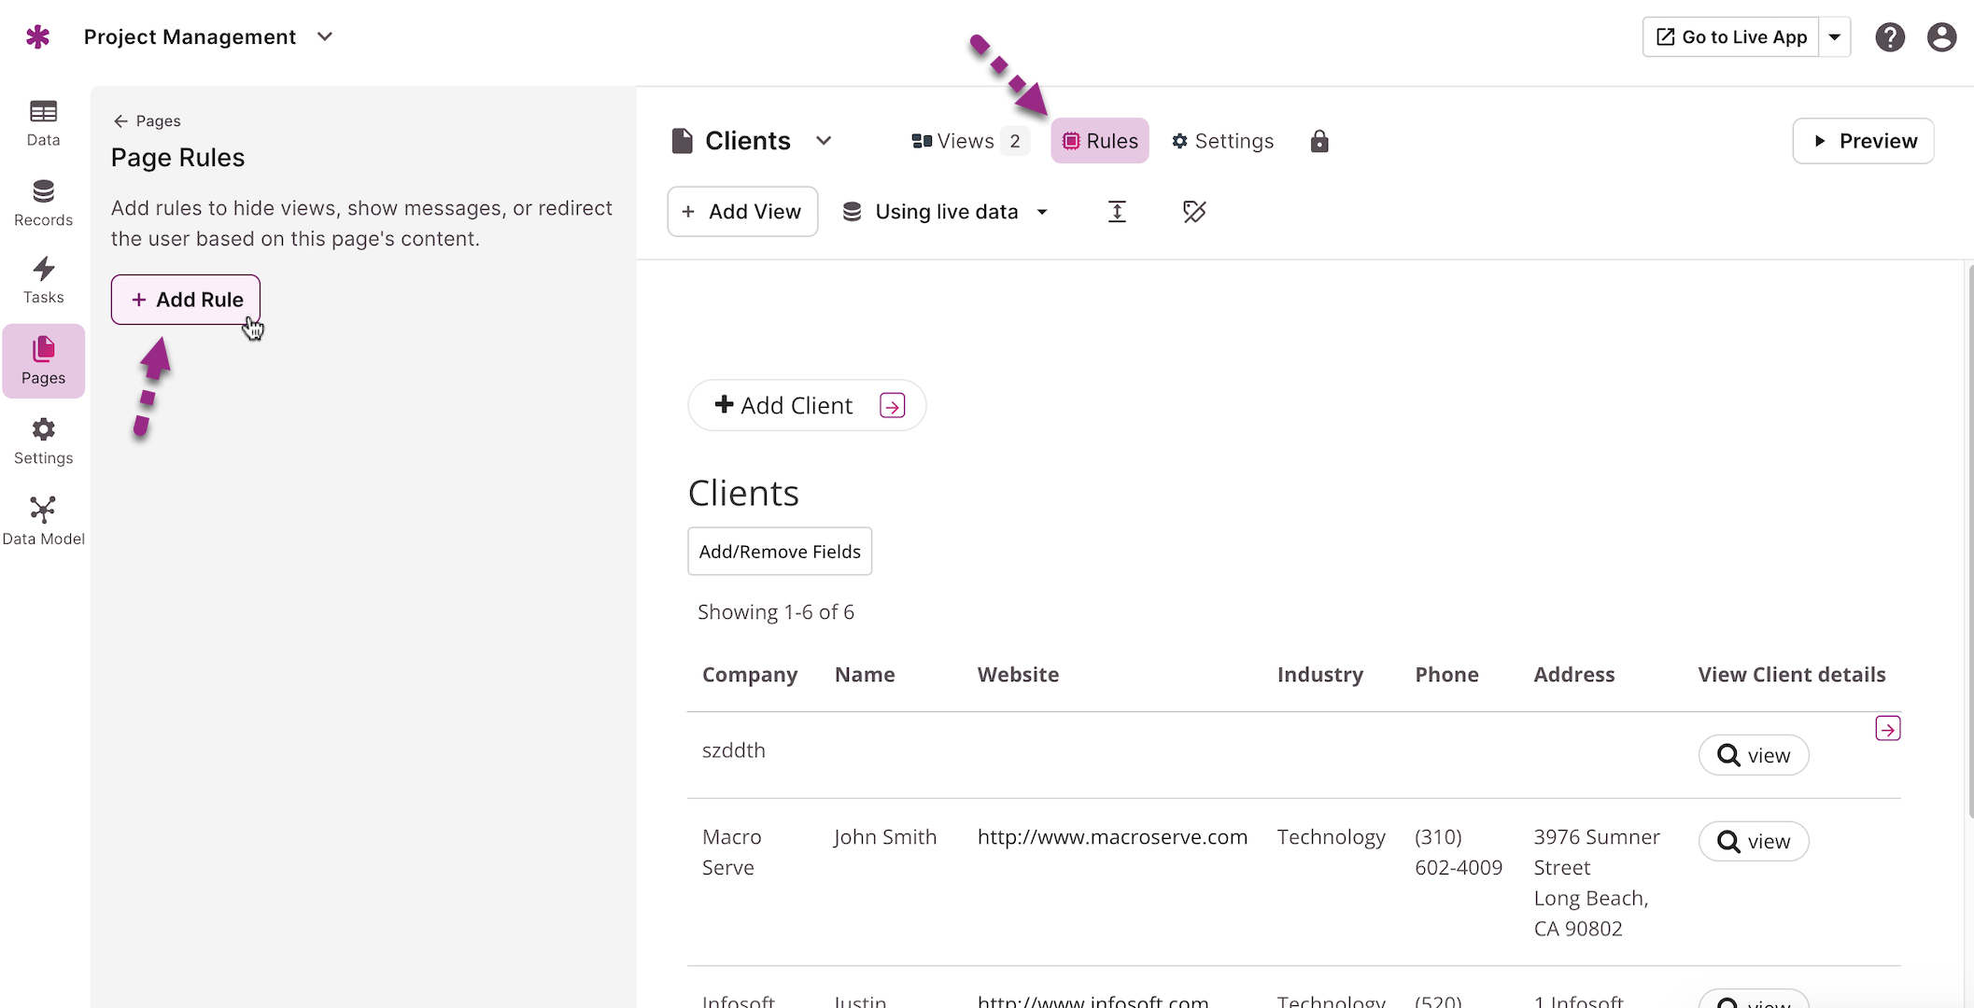
Task: Open the Go to Live App arrow menu
Action: (1835, 37)
